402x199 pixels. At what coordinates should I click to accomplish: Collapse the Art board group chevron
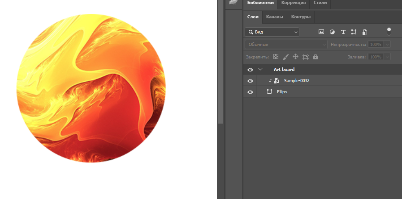pos(260,69)
